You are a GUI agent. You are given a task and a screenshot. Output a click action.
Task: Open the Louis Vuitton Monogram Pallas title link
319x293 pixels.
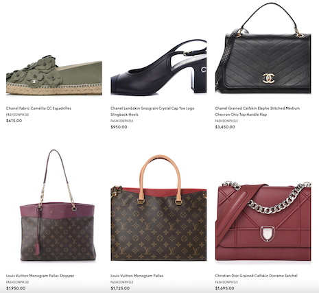pos(137,276)
